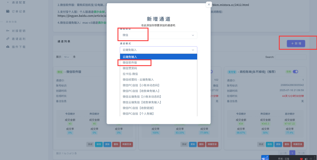Image resolution: width=317 pixels, height=160 pixels.
Task: Select 微信PC自挂【小账本动态码】 option
Action: click(x=158, y=85)
